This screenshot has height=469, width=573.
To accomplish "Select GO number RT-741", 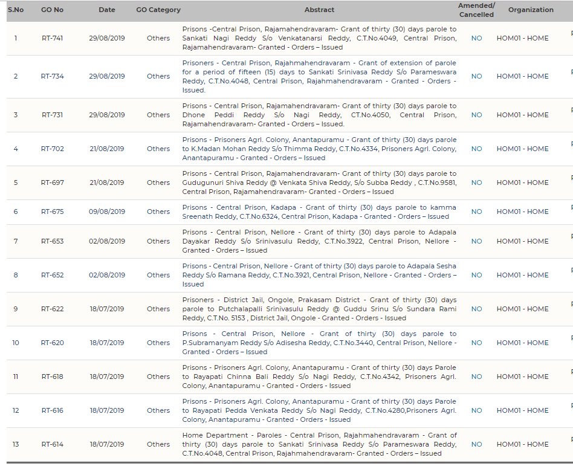I will click(x=52, y=38).
